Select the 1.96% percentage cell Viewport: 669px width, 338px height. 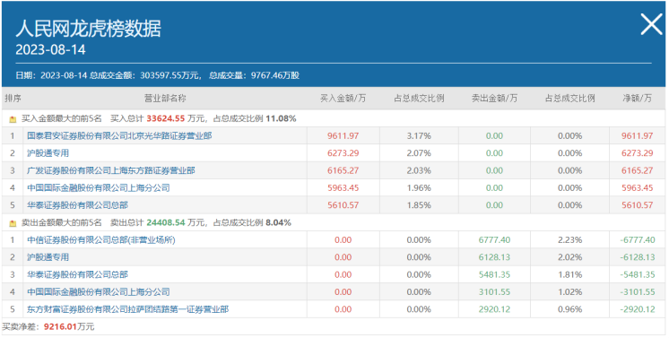click(x=419, y=187)
